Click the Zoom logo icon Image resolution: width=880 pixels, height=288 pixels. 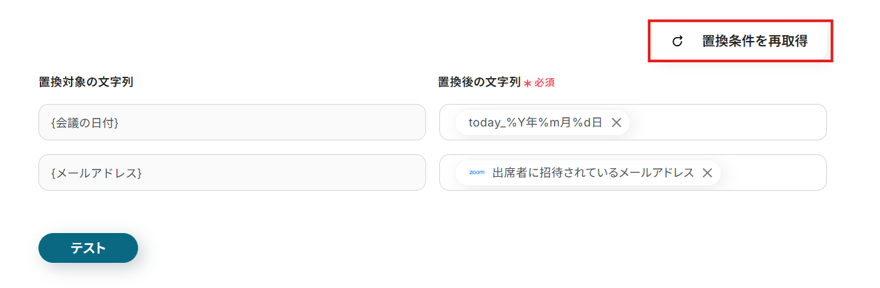point(477,173)
